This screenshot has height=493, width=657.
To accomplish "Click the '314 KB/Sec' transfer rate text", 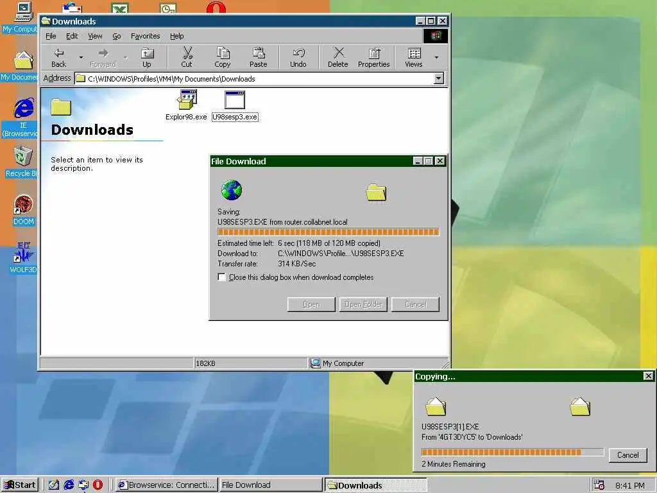I will pos(296,264).
